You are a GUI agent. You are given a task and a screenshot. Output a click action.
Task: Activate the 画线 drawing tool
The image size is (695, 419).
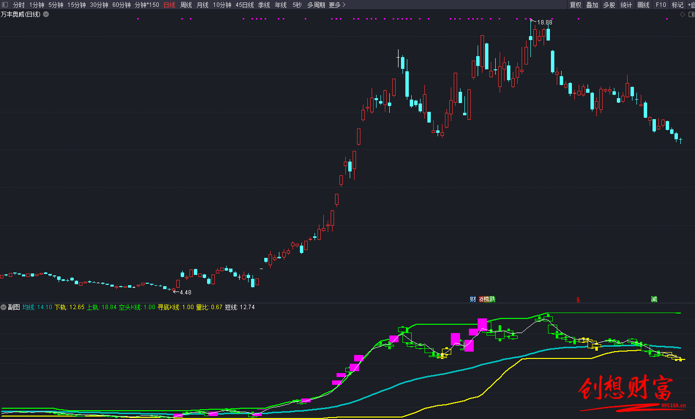[x=644, y=5]
